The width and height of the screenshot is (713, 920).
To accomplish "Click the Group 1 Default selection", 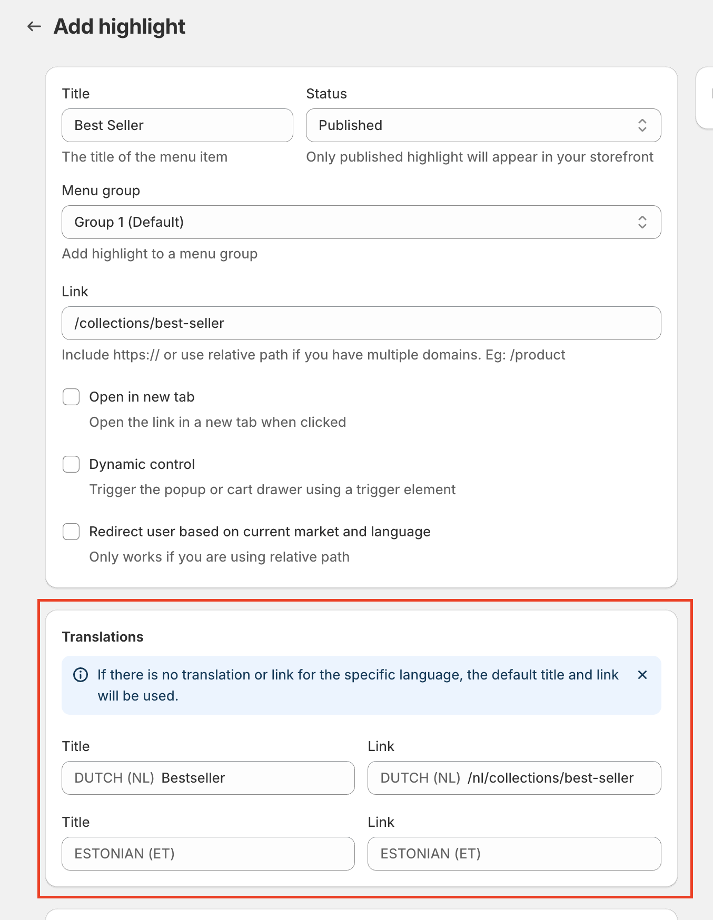I will tap(128, 222).
